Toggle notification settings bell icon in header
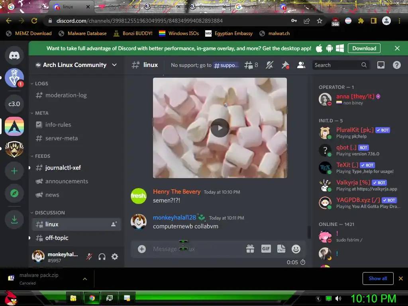This screenshot has width=408, height=306. click(269, 65)
